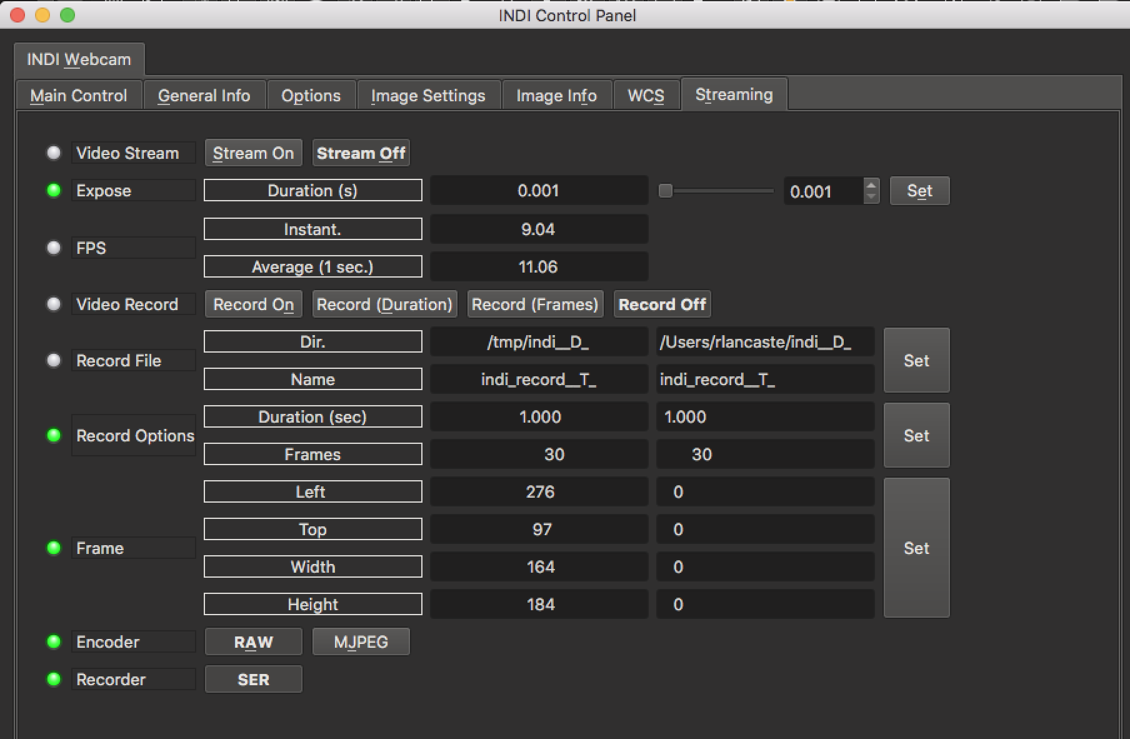Edit the Duration (sec) input field
This screenshot has width=1130, height=739.
coord(765,417)
